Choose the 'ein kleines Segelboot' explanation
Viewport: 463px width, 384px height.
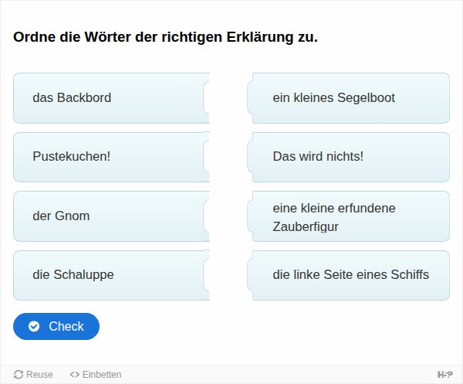(349, 98)
